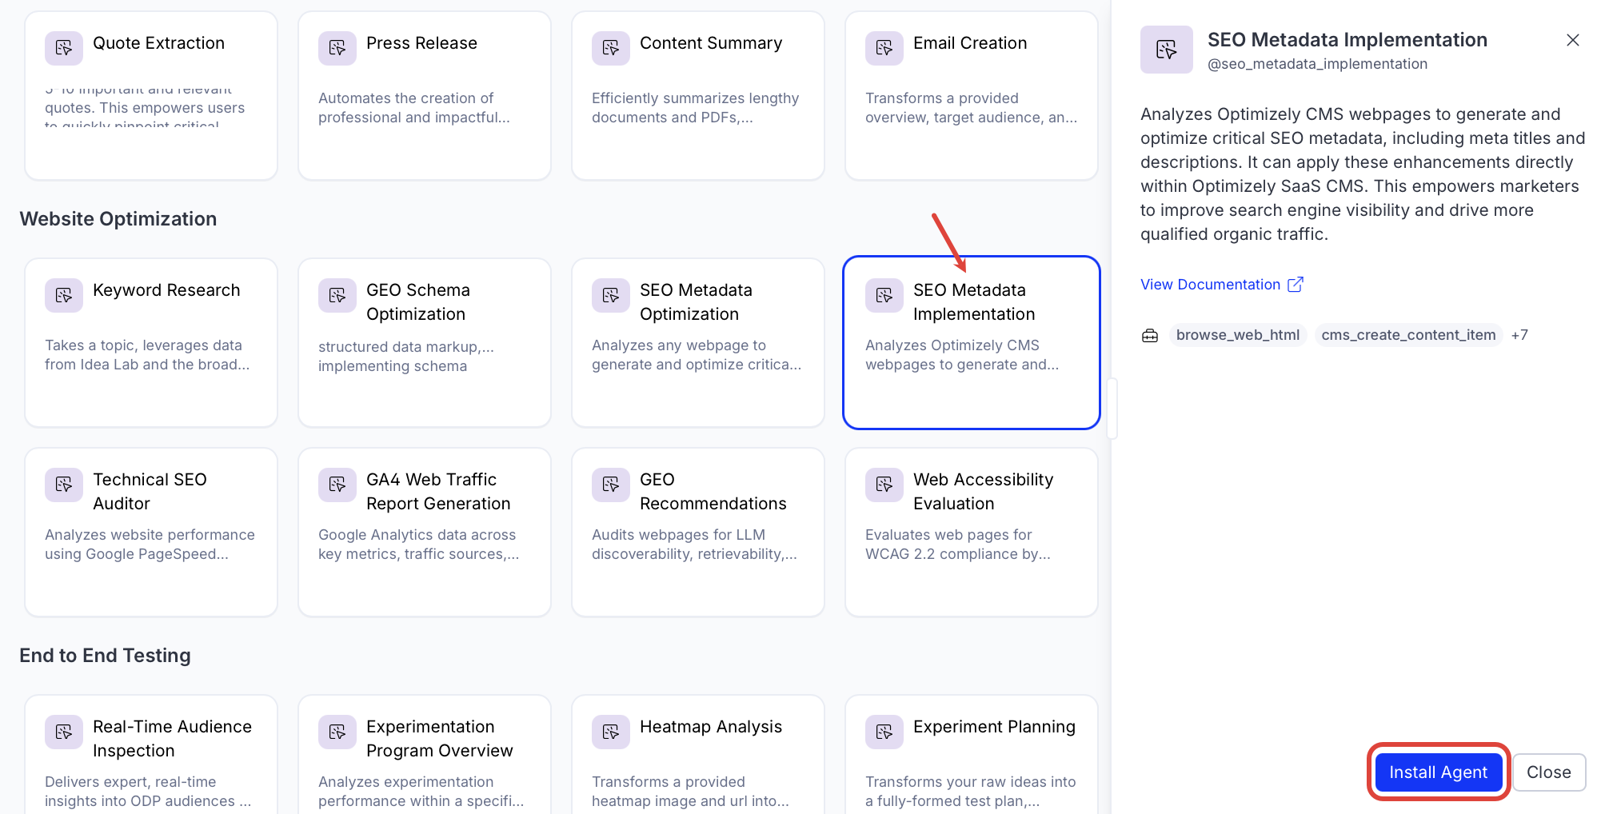Screen dimensions: 1601x814
Task: Click the Technical SEO Auditor icon
Action: [x=64, y=485]
